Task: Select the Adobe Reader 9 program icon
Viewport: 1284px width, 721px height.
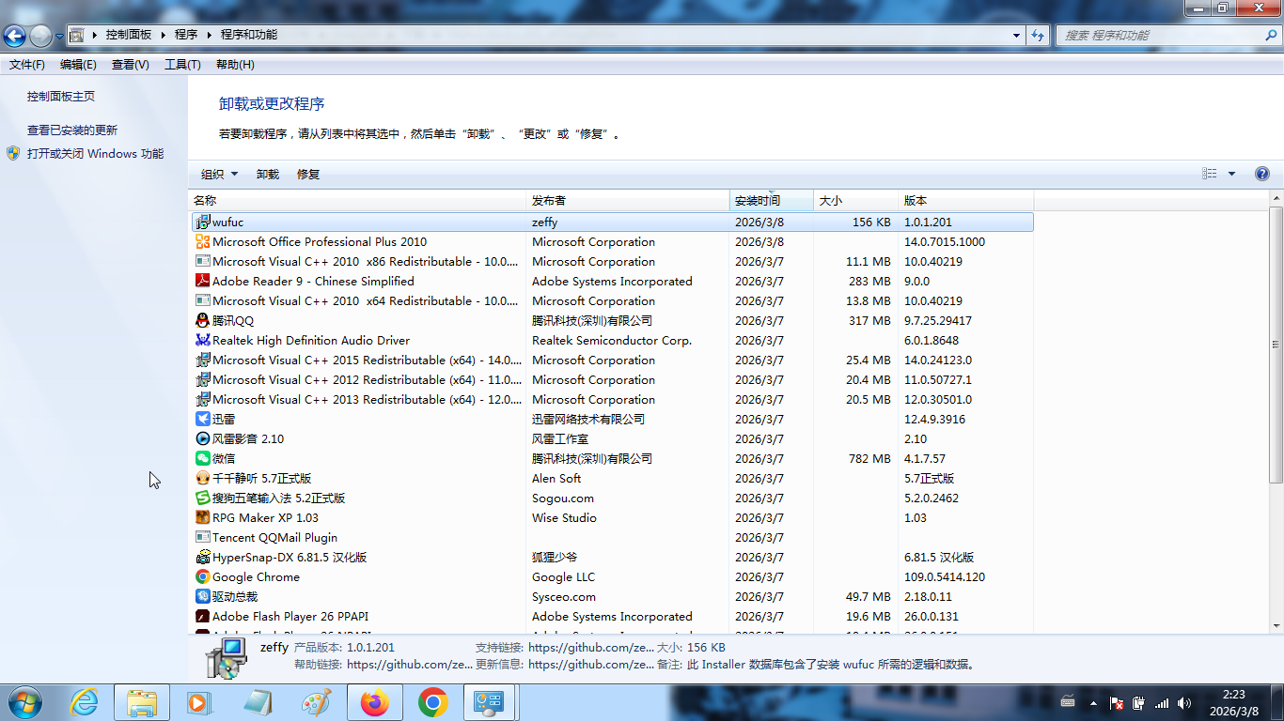Action: [202, 281]
